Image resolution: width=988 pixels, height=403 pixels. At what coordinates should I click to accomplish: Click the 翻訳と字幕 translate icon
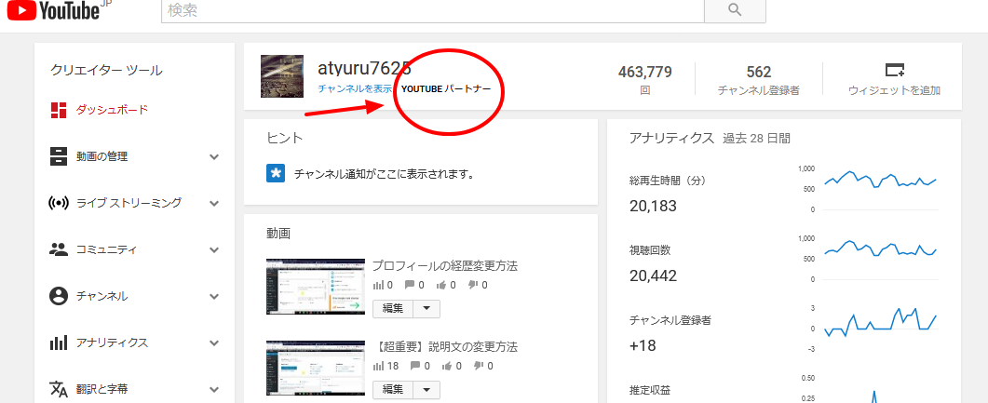pyautogui.click(x=59, y=390)
